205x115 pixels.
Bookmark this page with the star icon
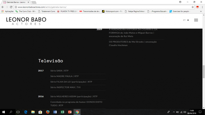pyautogui.click(x=193, y=7)
